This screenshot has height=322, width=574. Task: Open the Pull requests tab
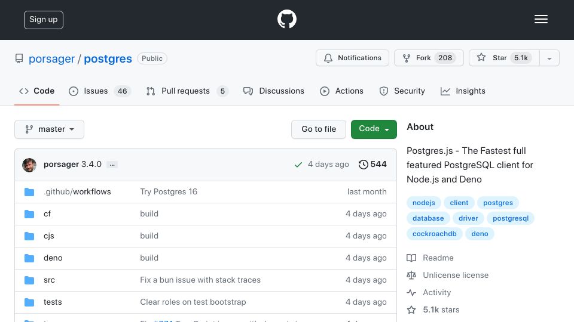pyautogui.click(x=187, y=91)
